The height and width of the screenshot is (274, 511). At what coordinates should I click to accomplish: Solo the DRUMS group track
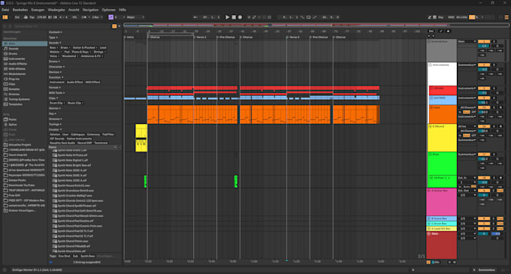(494, 89)
